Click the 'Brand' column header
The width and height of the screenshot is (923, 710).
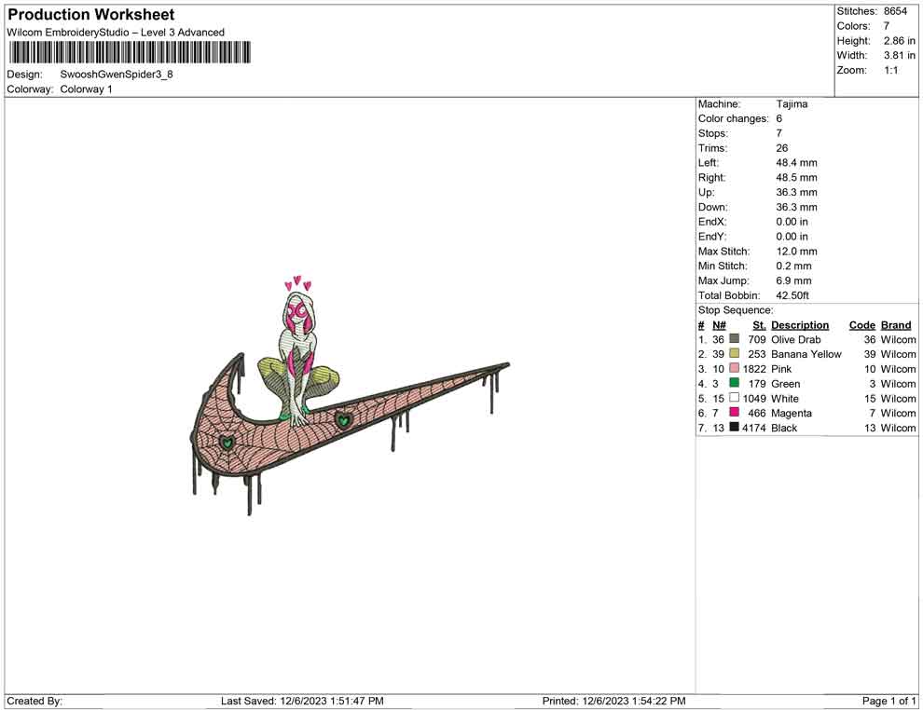pos(896,325)
